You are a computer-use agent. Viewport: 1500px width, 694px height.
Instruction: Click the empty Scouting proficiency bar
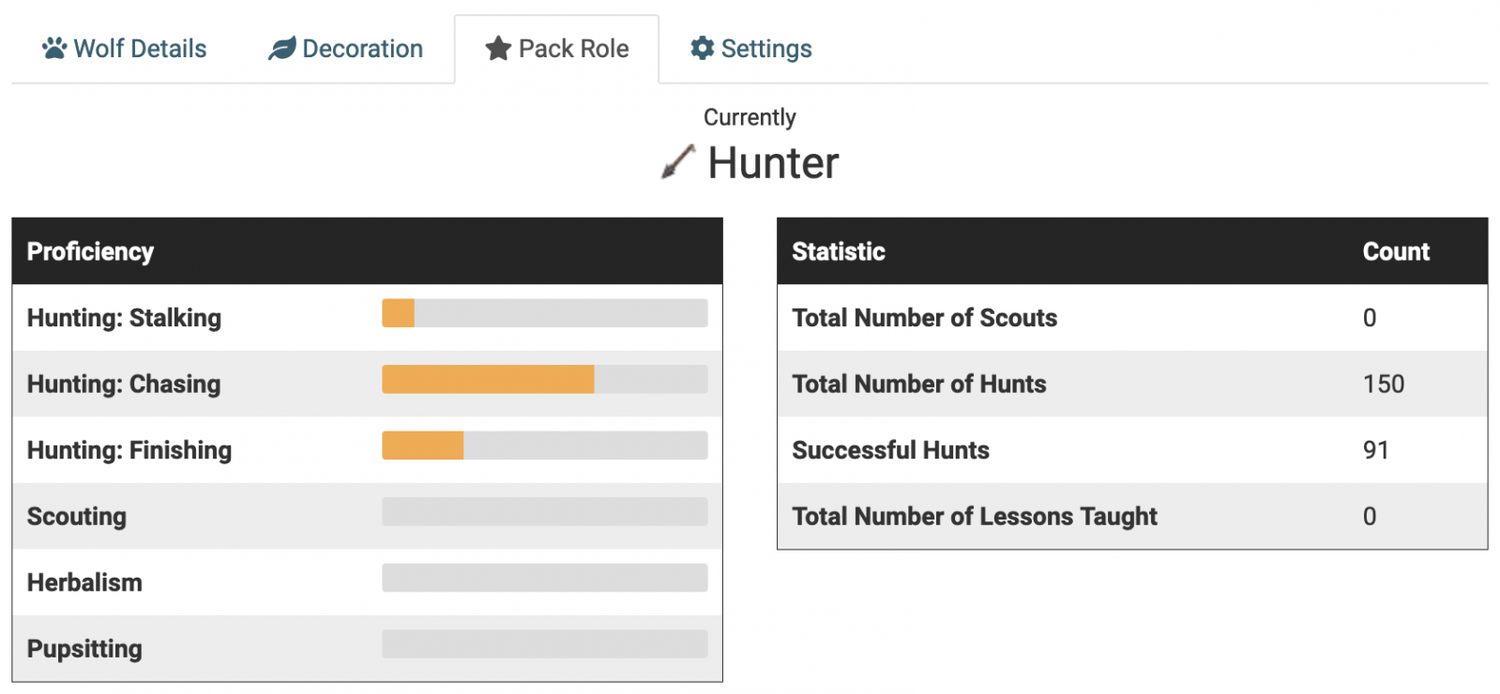(544, 512)
